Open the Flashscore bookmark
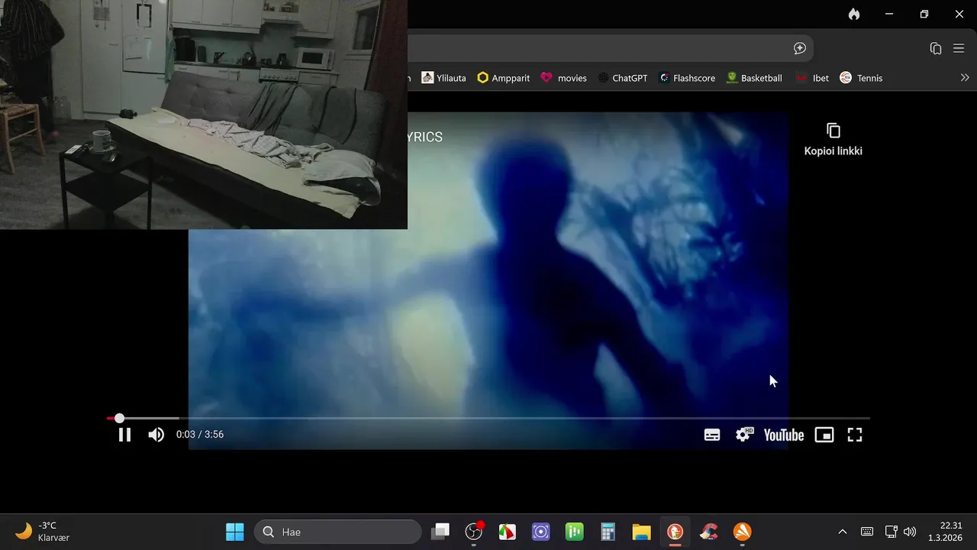 [687, 78]
